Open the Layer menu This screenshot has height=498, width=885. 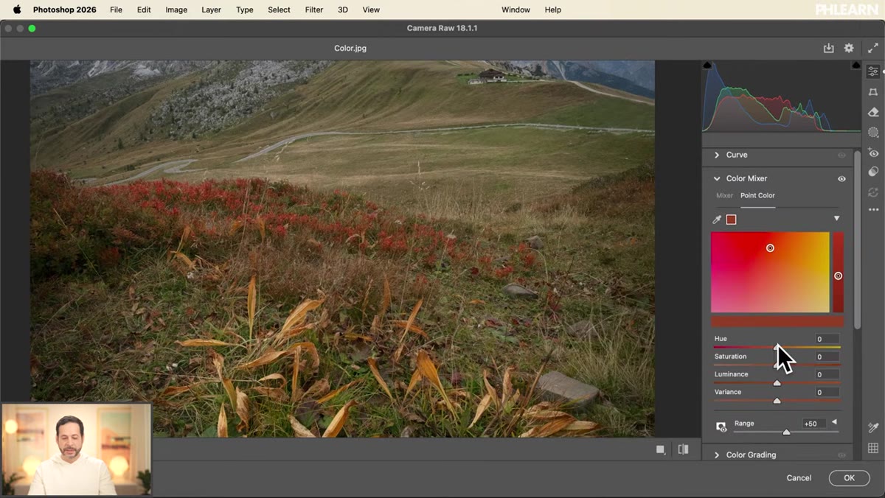pos(211,10)
